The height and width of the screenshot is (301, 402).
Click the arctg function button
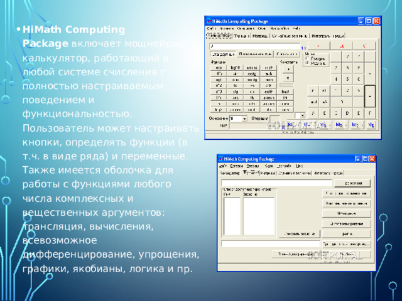tap(252, 74)
